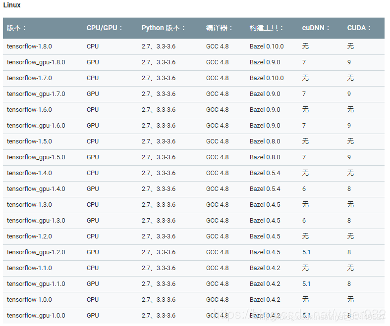Select the tensorflow-1.5.0 cell
The width and height of the screenshot is (390, 326).
tap(29, 141)
